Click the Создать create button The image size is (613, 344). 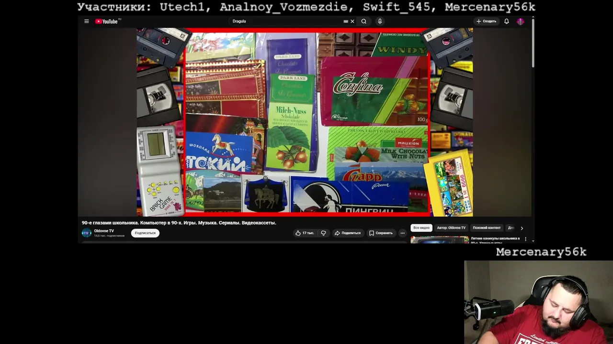pyautogui.click(x=486, y=21)
